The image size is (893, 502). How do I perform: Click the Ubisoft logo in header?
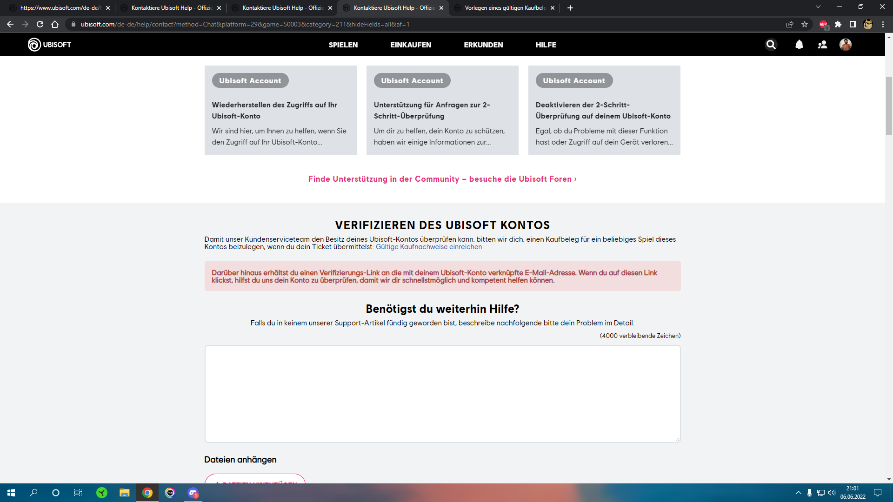click(x=49, y=45)
